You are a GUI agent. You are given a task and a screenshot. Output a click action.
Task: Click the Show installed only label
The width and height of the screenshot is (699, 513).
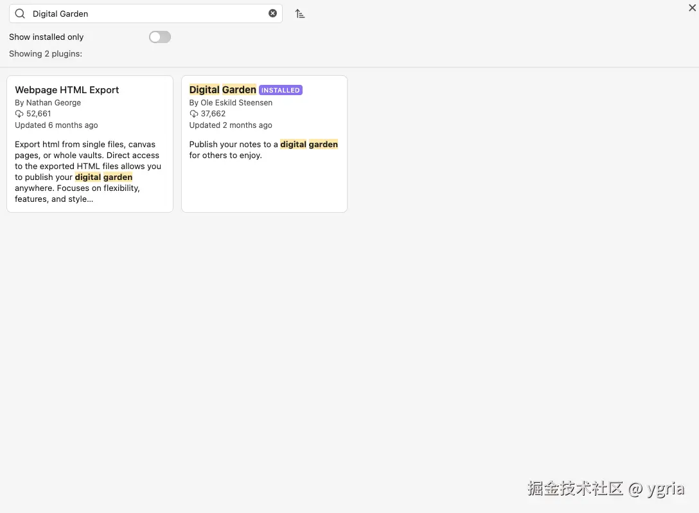point(46,37)
